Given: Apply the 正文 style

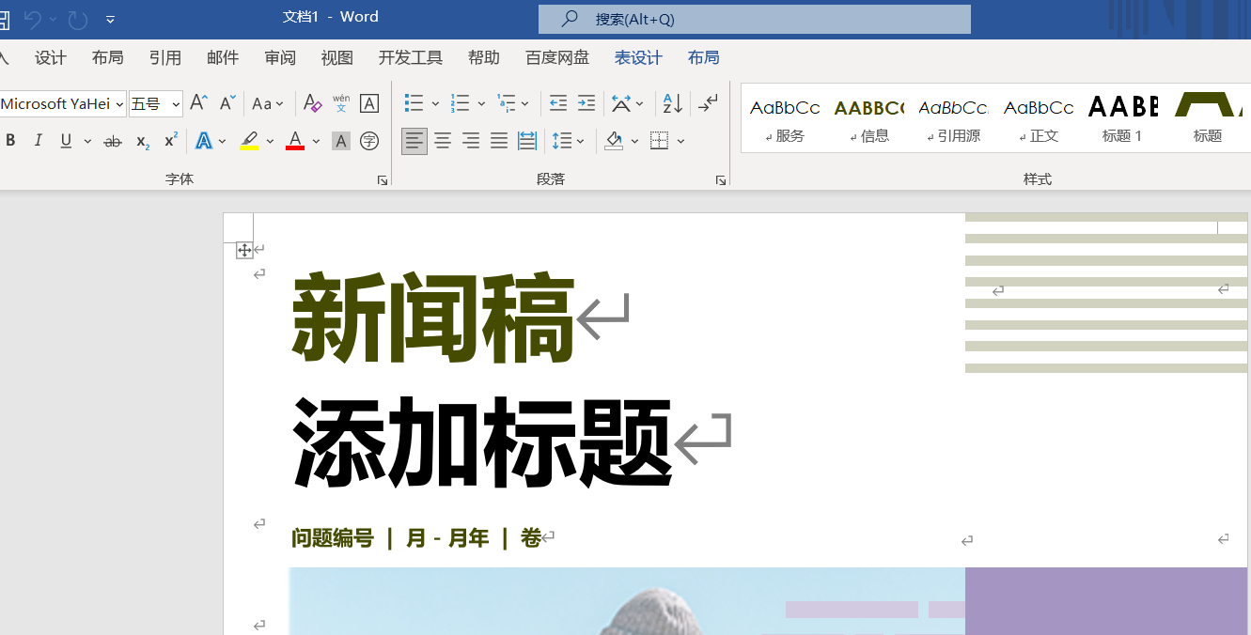Looking at the screenshot, I should (1039, 119).
